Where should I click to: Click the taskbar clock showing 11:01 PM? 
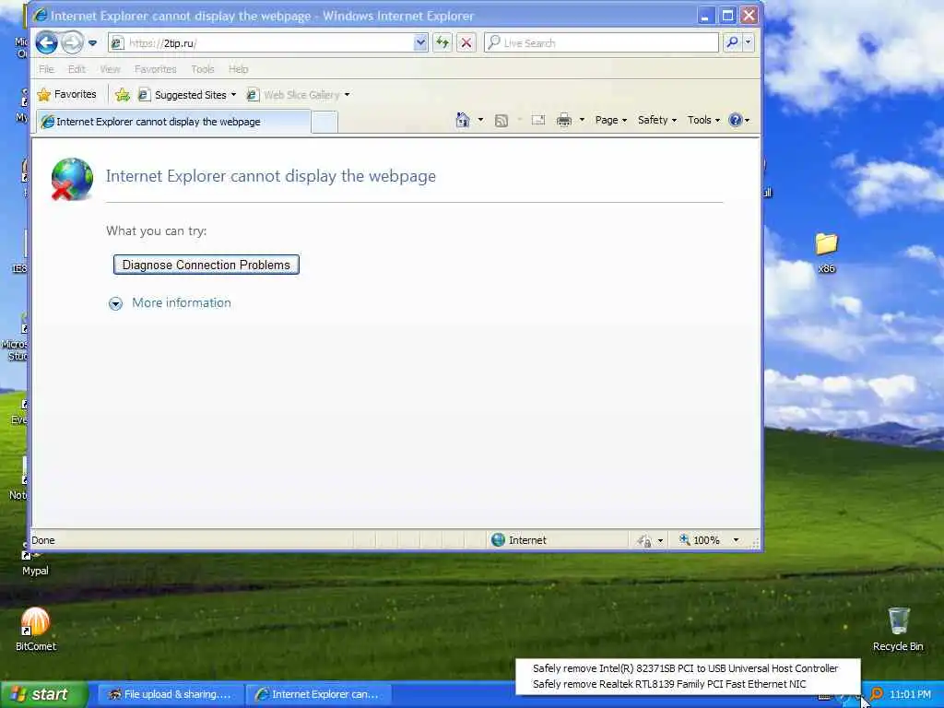click(x=910, y=694)
